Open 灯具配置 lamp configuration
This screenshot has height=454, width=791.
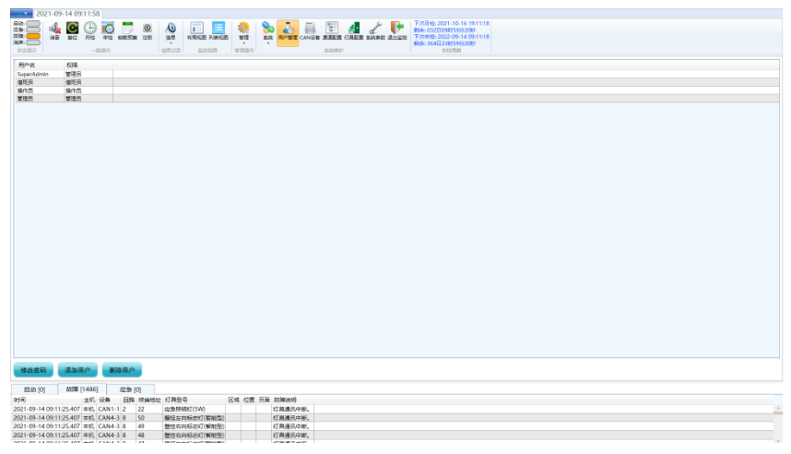pos(353,30)
